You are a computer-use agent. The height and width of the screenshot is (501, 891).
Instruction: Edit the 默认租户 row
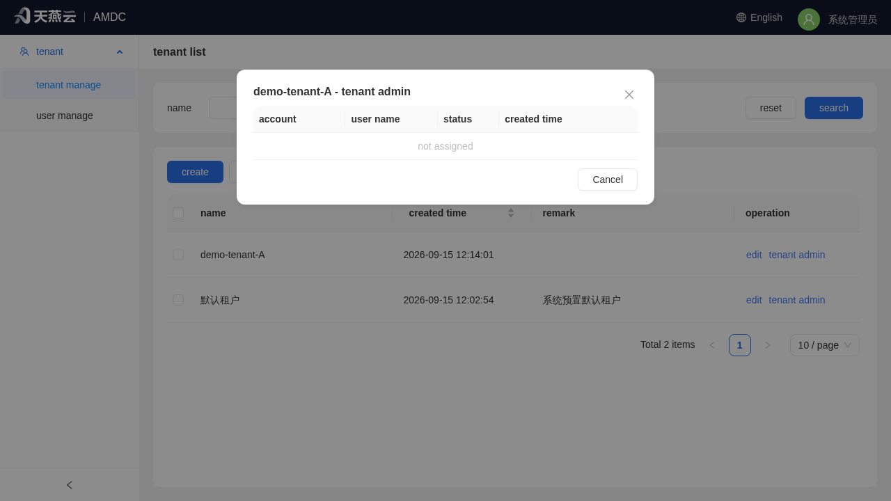pos(754,300)
